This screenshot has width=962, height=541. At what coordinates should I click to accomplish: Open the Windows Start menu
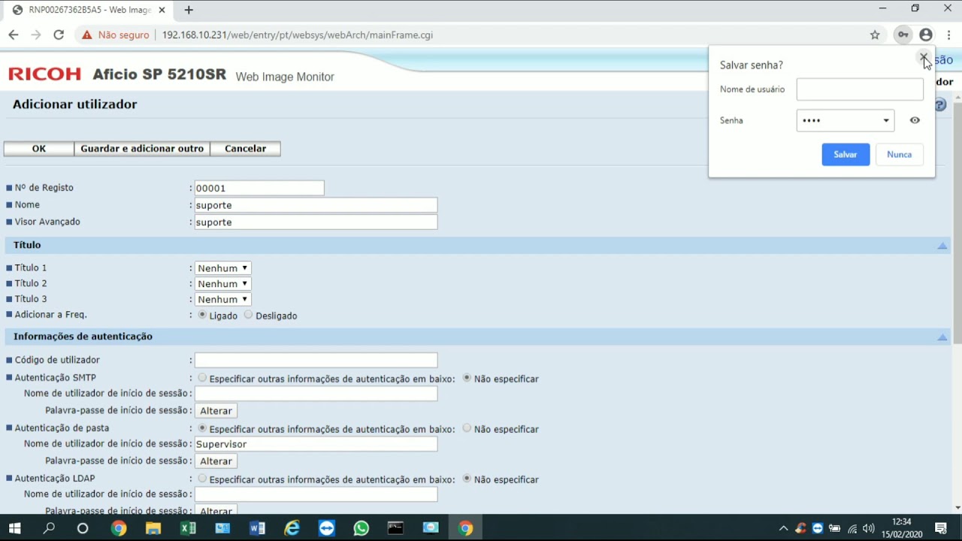(x=14, y=528)
